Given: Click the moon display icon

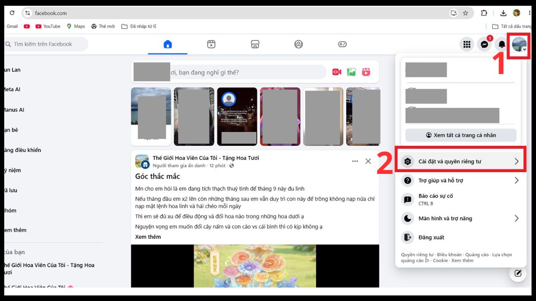Looking at the screenshot, I should coord(407,219).
